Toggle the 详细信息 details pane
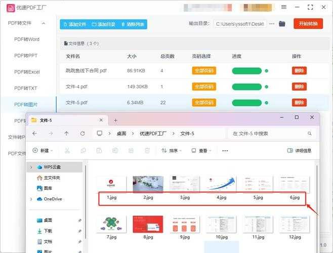This screenshot has width=333, height=253. pos(299,151)
